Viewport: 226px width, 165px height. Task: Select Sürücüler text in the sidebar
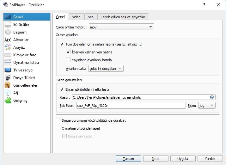(21, 25)
